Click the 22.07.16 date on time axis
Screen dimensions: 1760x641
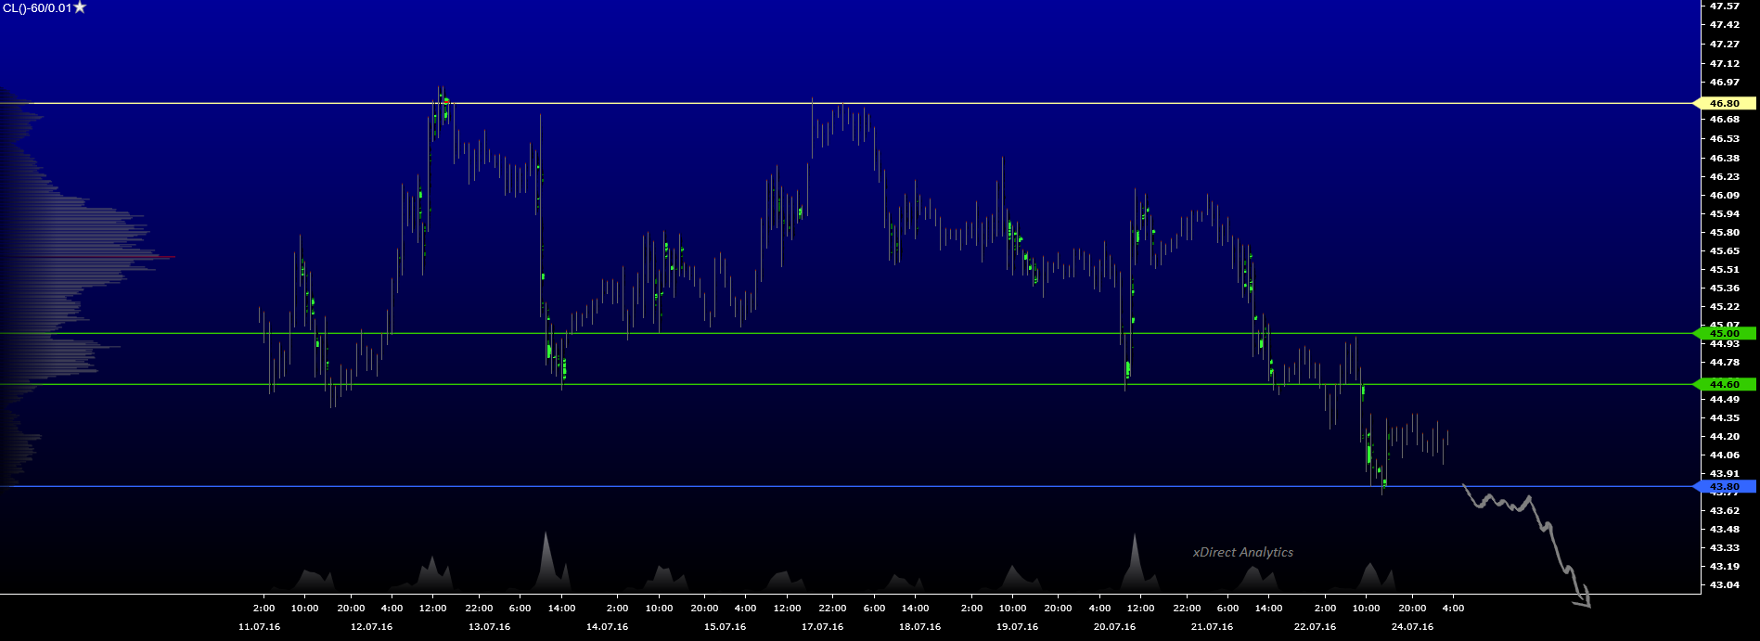1315,627
